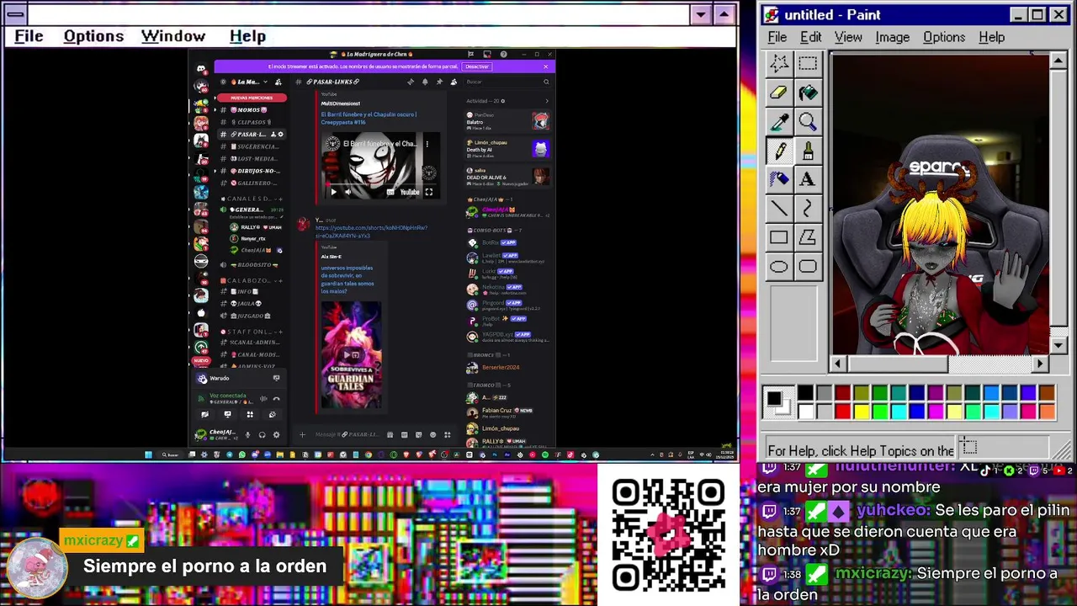
Task: Choose the straight Line tool in Paint
Action: point(779,209)
